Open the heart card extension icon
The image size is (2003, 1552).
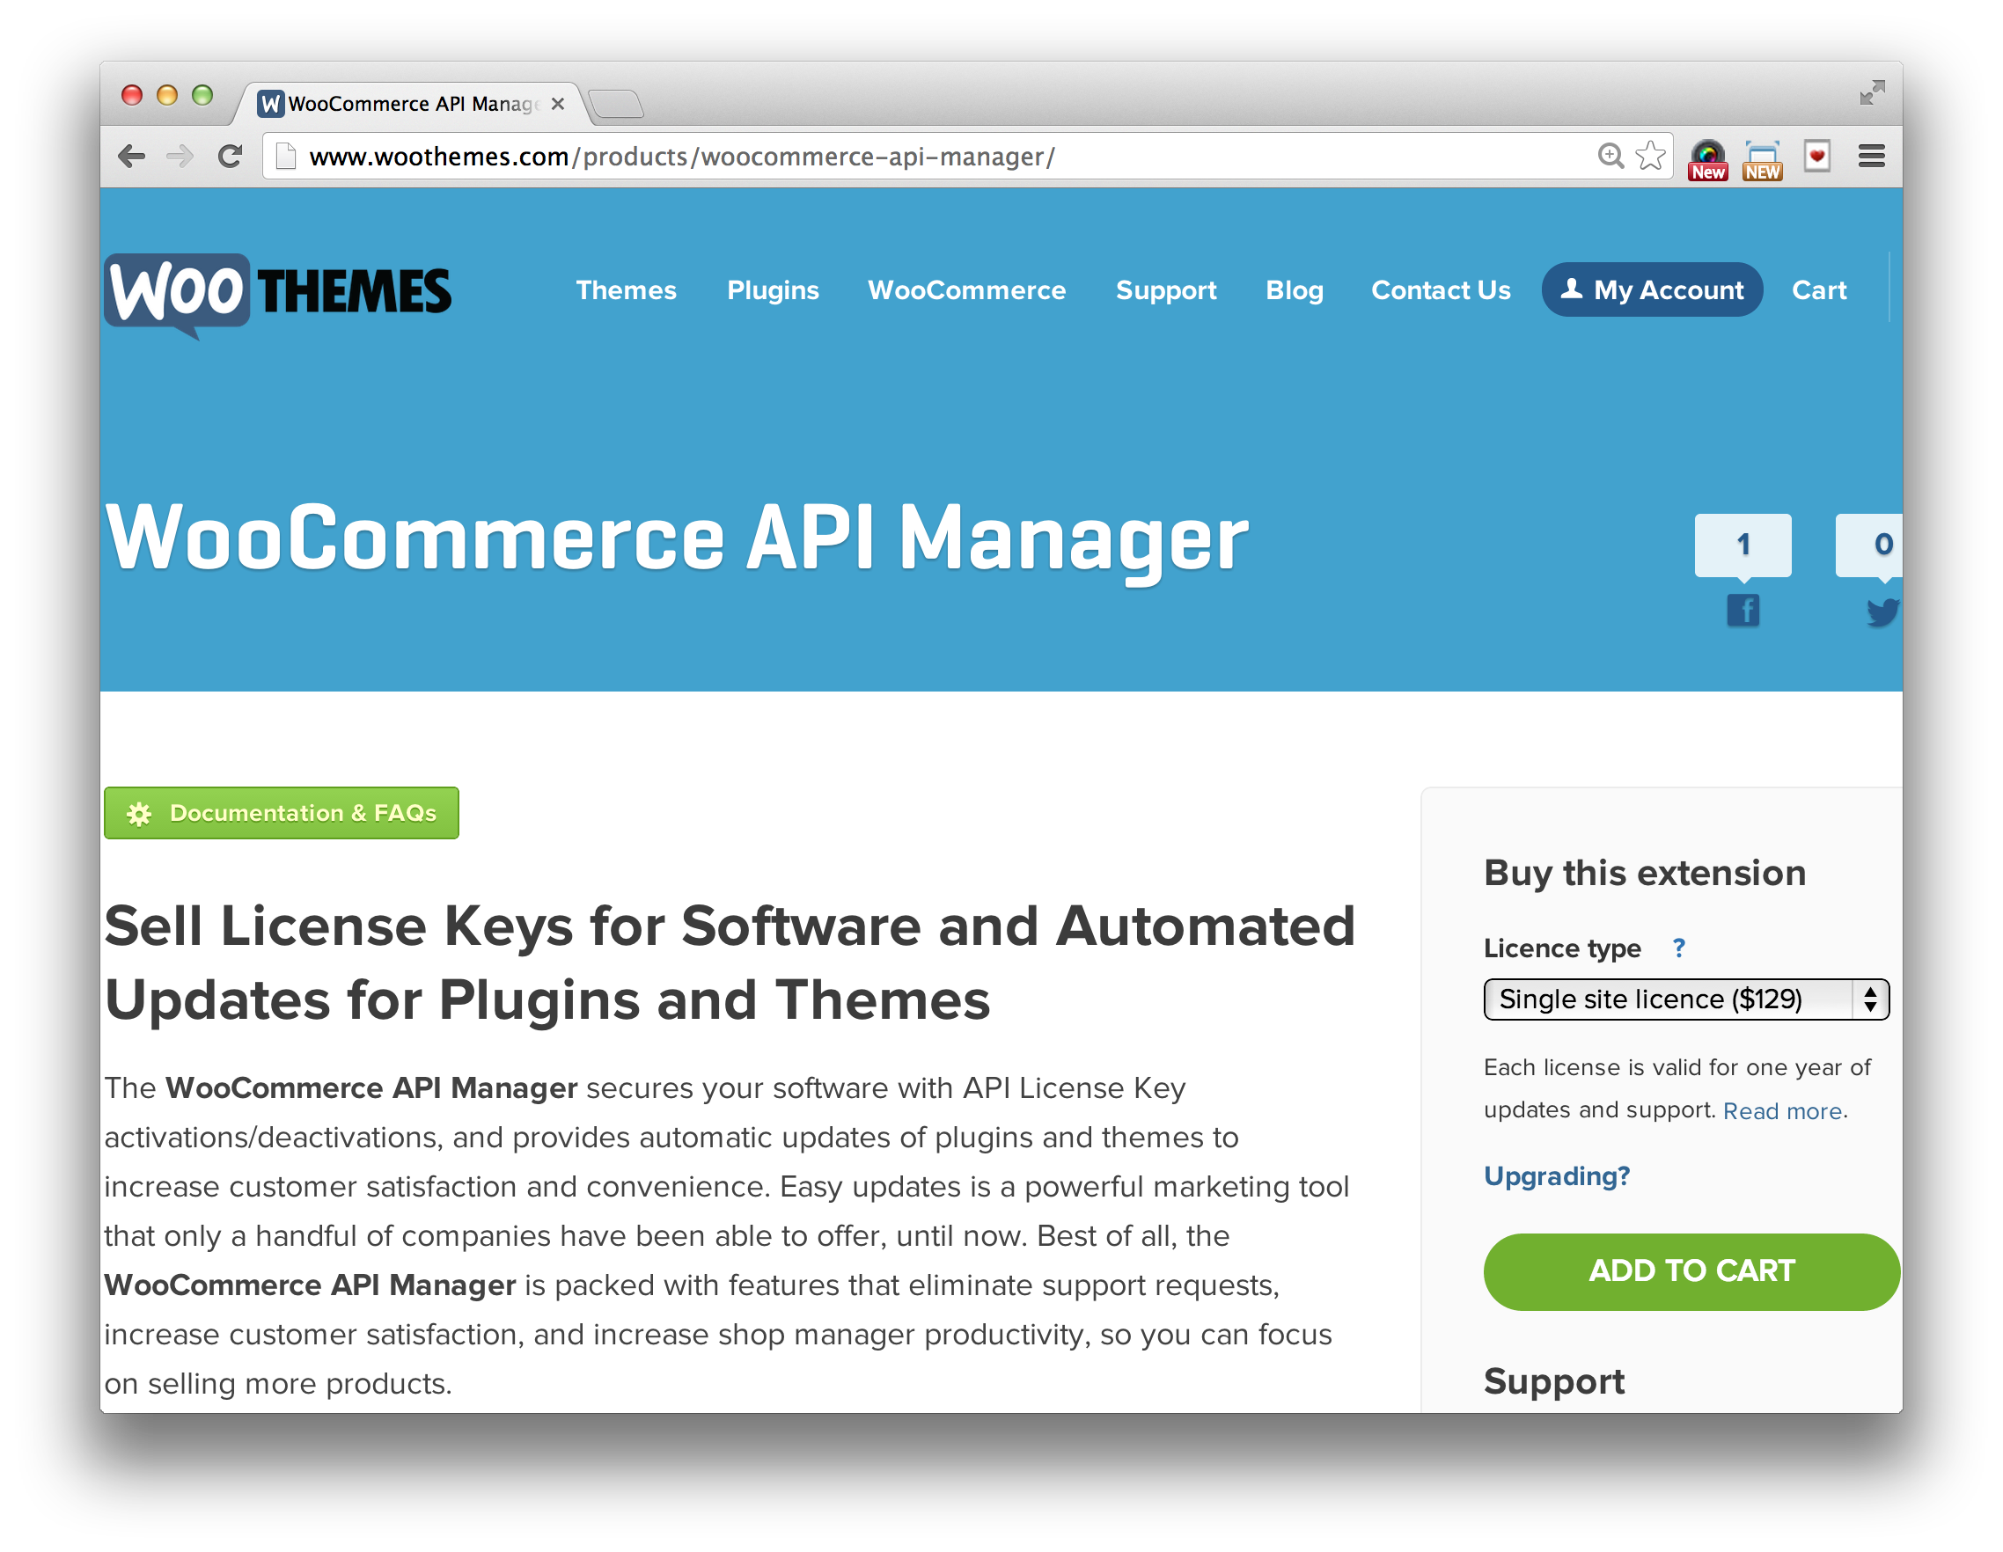[1816, 156]
